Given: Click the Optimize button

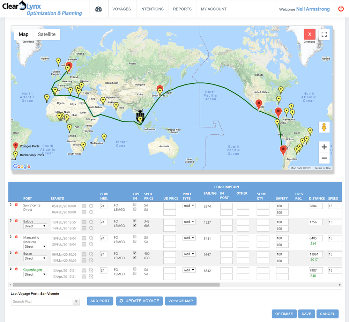Looking at the screenshot, I should (x=284, y=314).
